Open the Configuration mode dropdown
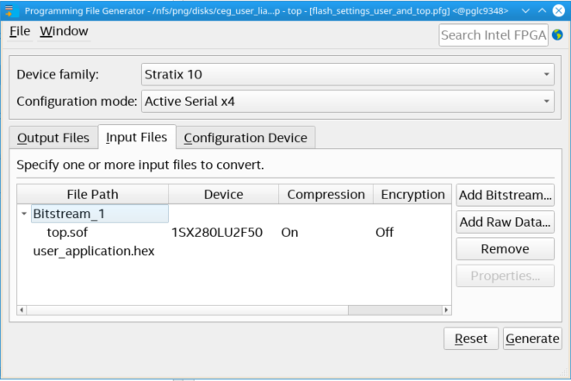The width and height of the screenshot is (571, 381). (x=347, y=102)
